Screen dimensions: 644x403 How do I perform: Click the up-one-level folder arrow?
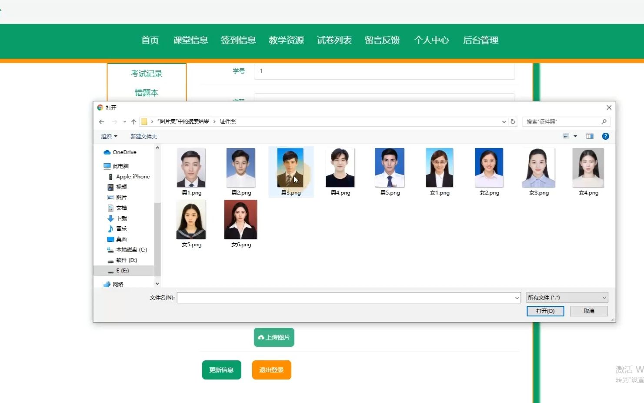(133, 121)
